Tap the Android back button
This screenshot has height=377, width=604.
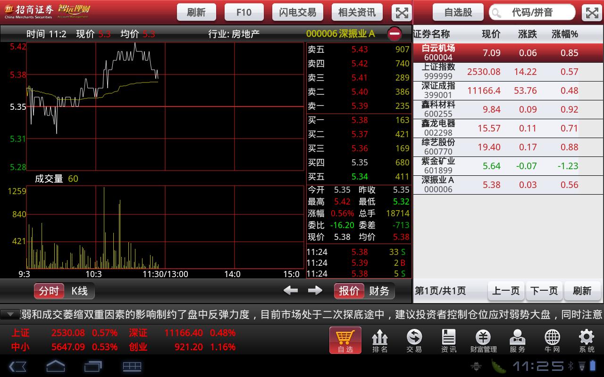click(x=17, y=366)
